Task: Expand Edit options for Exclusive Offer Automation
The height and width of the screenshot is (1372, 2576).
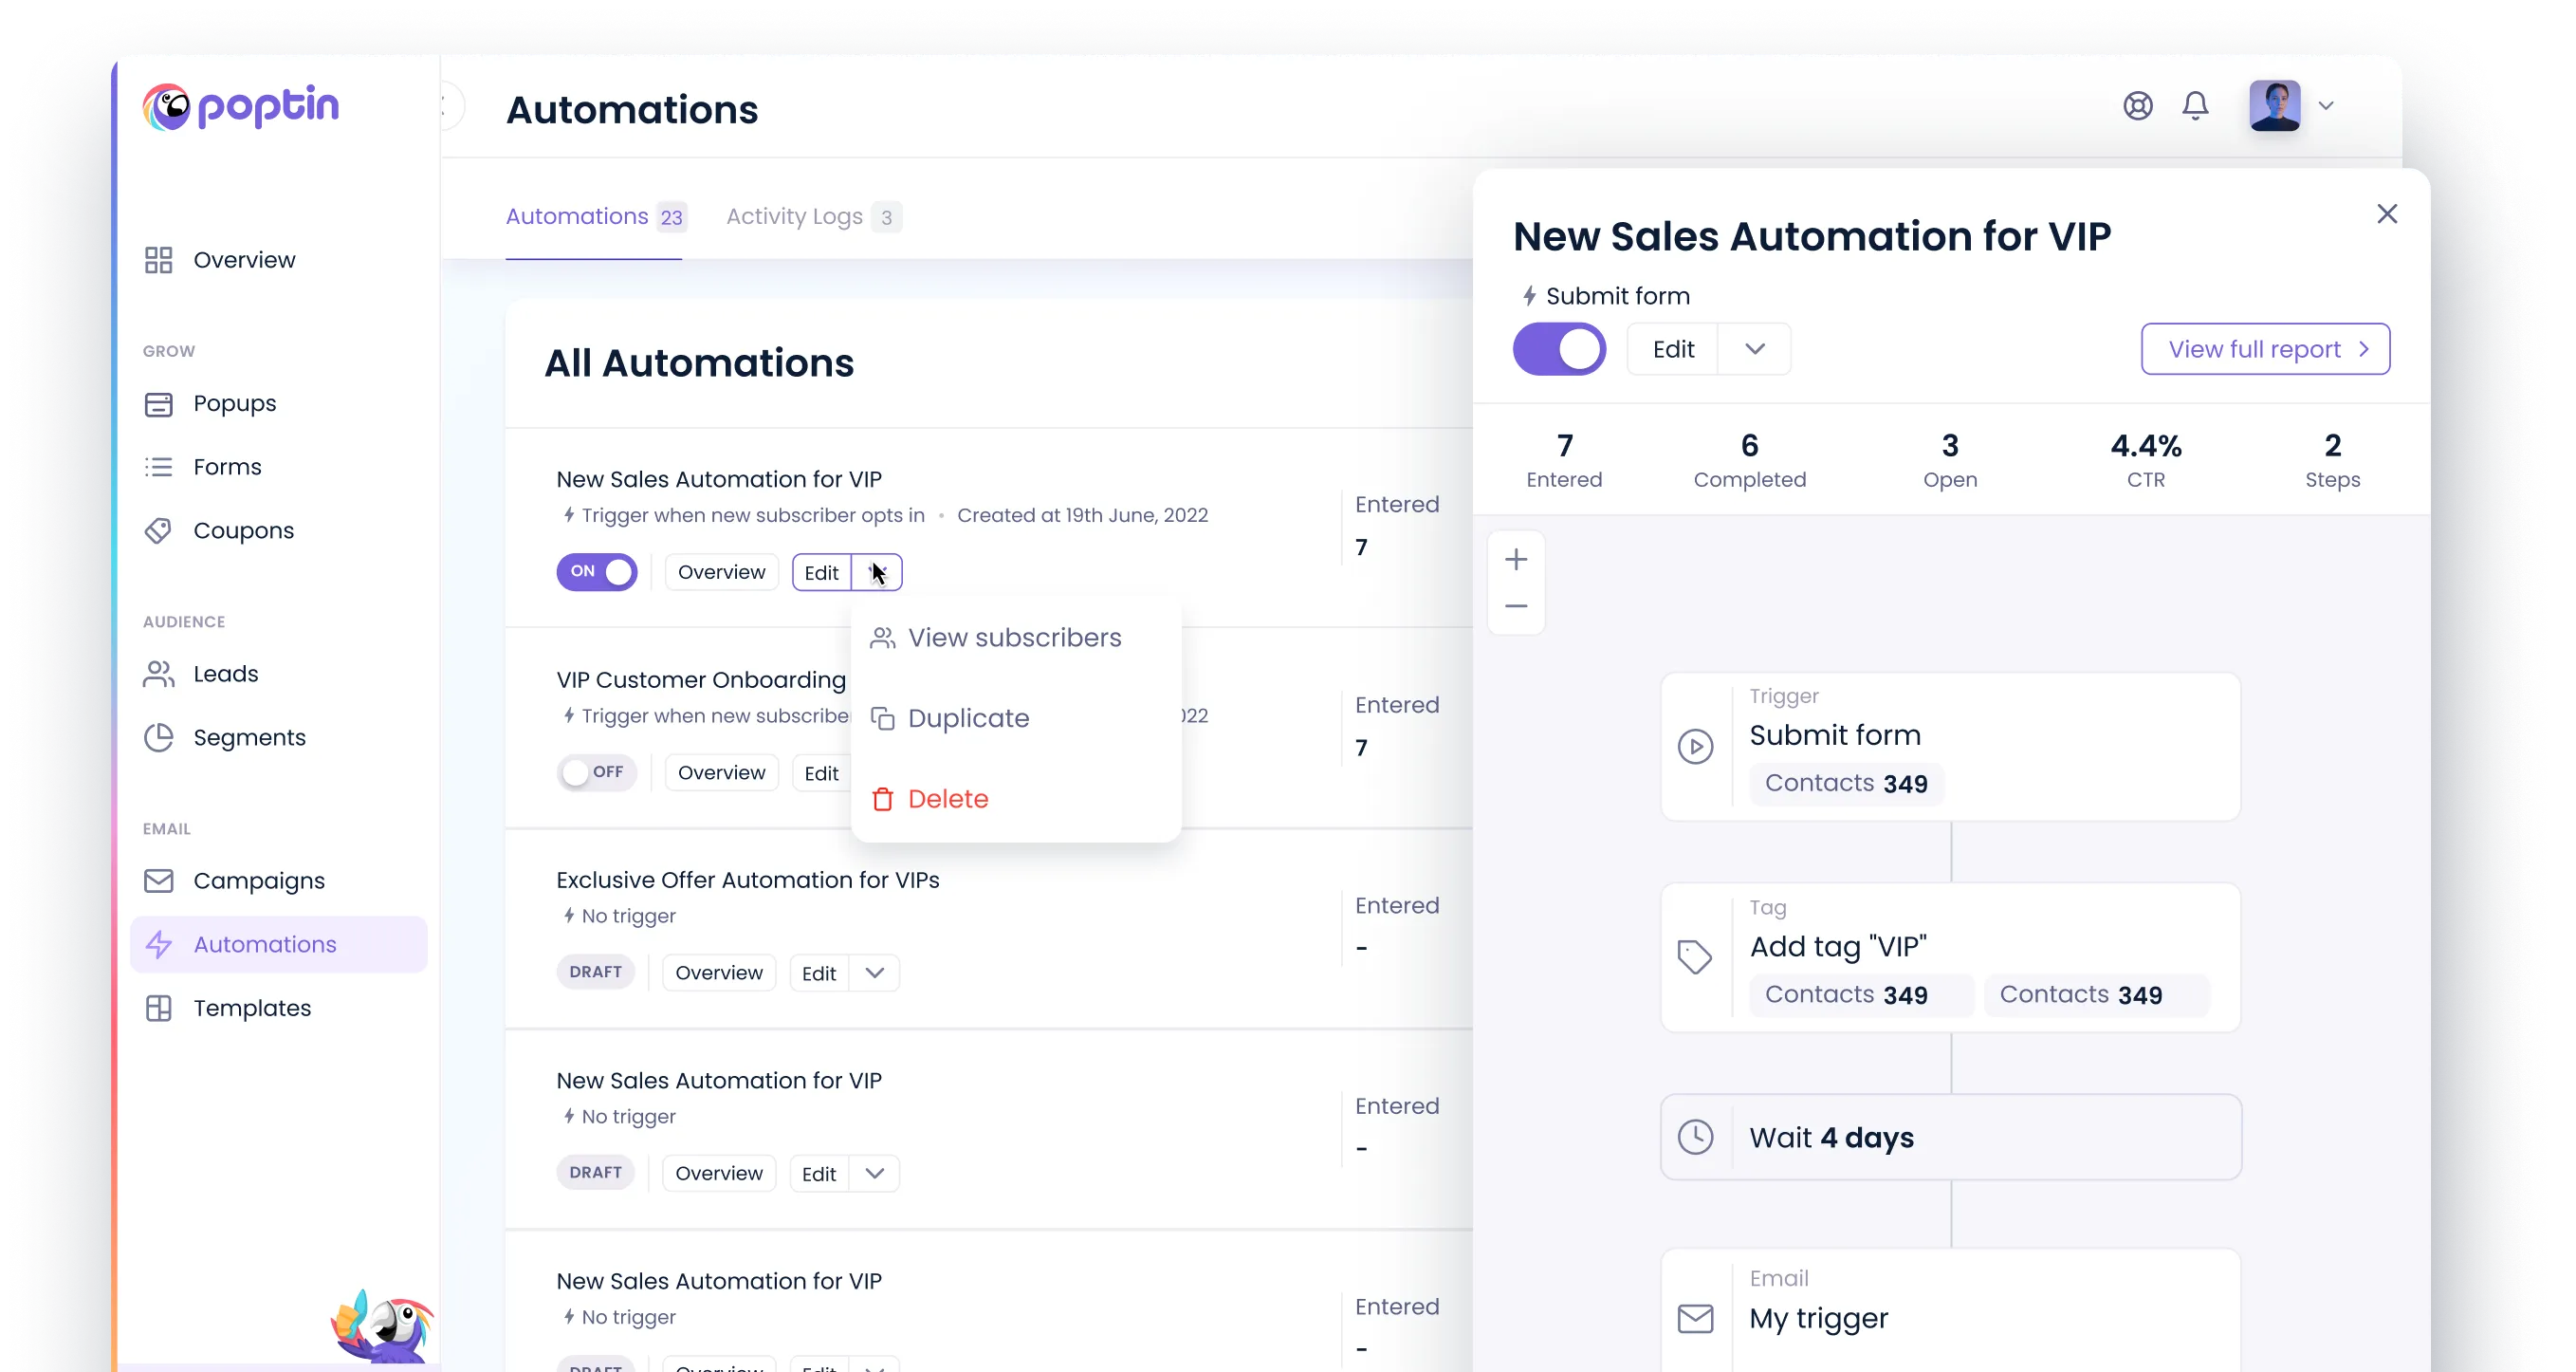Action: [875, 973]
